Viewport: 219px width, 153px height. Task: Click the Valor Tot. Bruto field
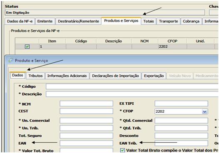(x=86, y=150)
